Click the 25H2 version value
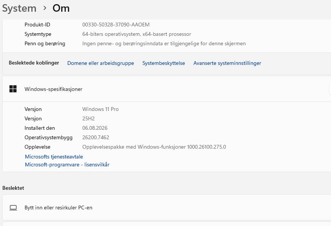Image resolution: width=331 pixels, height=226 pixels. tap(88, 119)
